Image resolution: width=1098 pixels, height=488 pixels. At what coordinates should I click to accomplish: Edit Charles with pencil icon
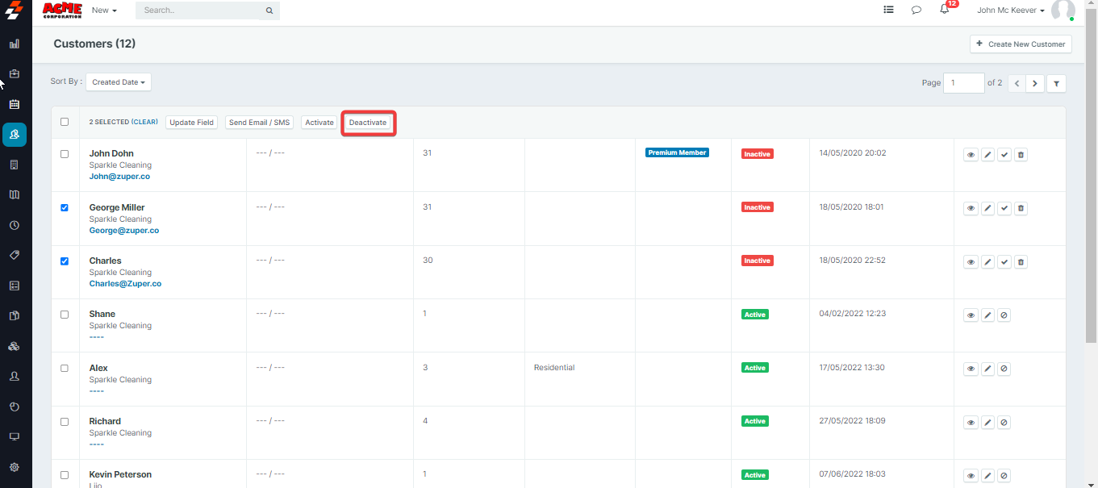(987, 261)
